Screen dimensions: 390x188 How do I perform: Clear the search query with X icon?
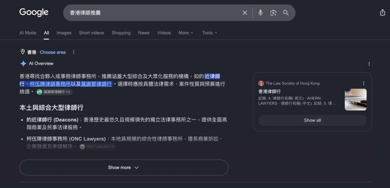coord(245,13)
